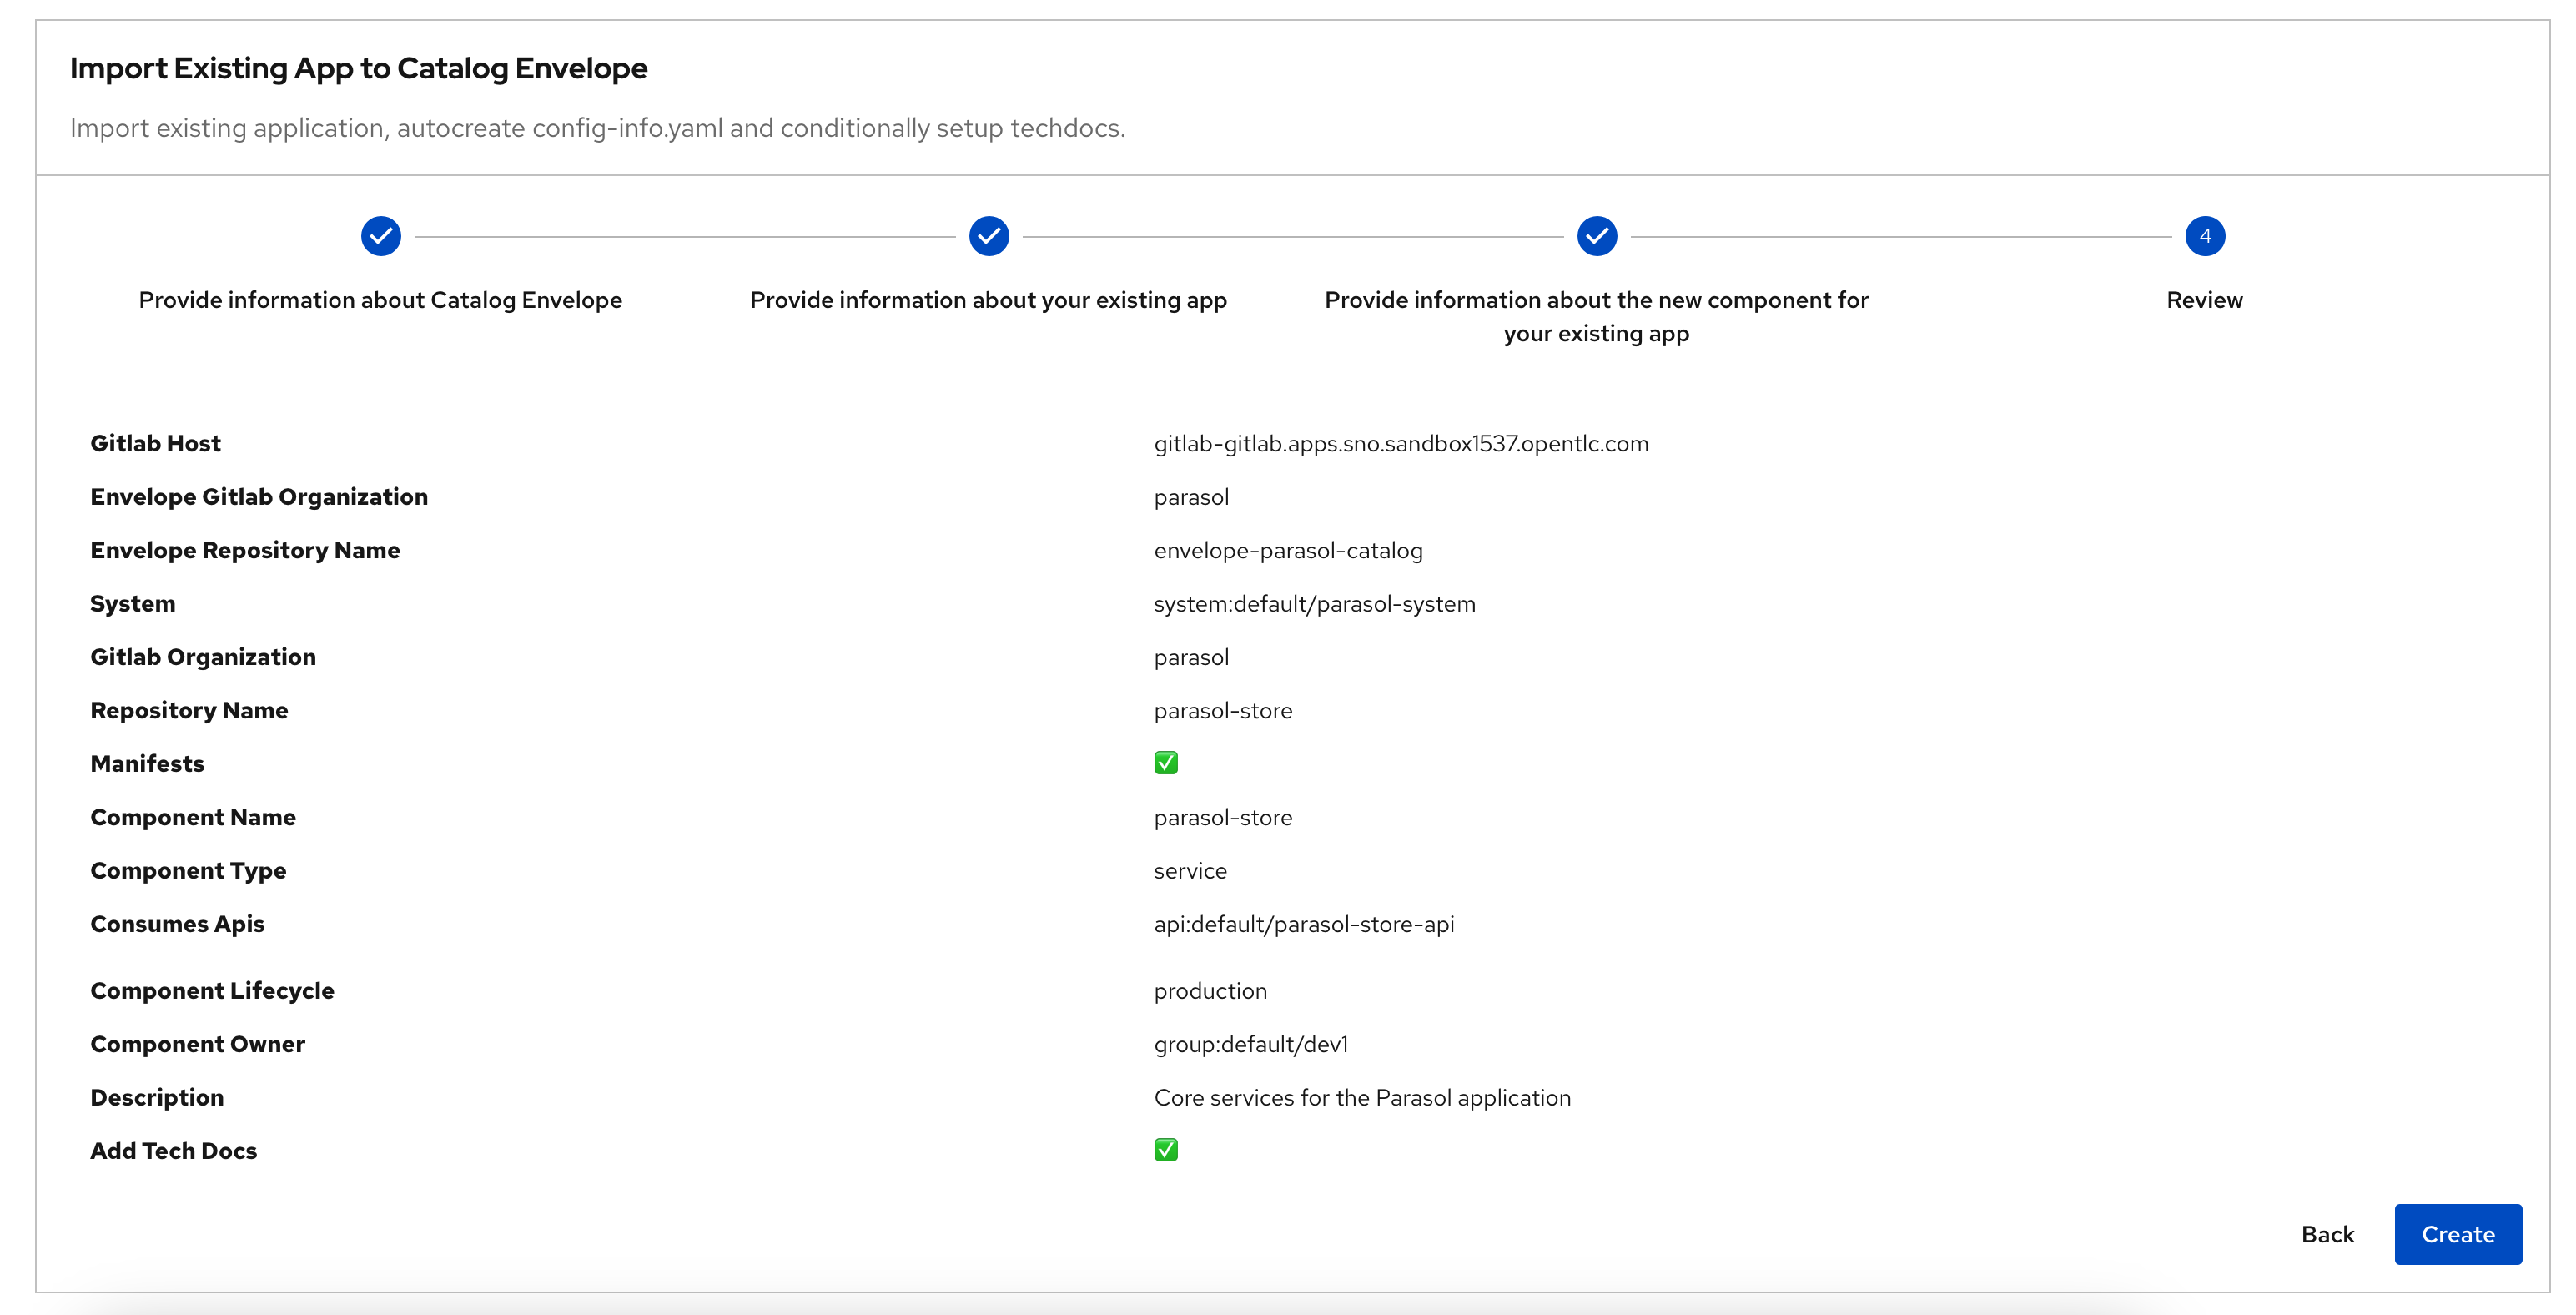Click the Component Name value text

[1224, 817]
